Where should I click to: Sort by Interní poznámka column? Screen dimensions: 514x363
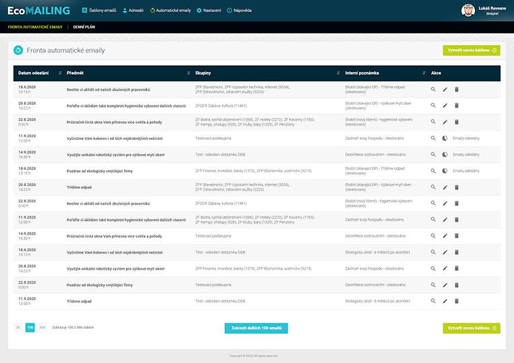tap(423, 73)
